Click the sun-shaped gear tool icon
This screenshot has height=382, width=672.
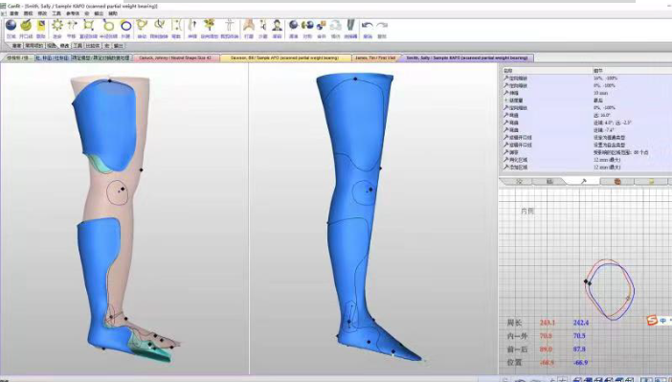coord(57,26)
